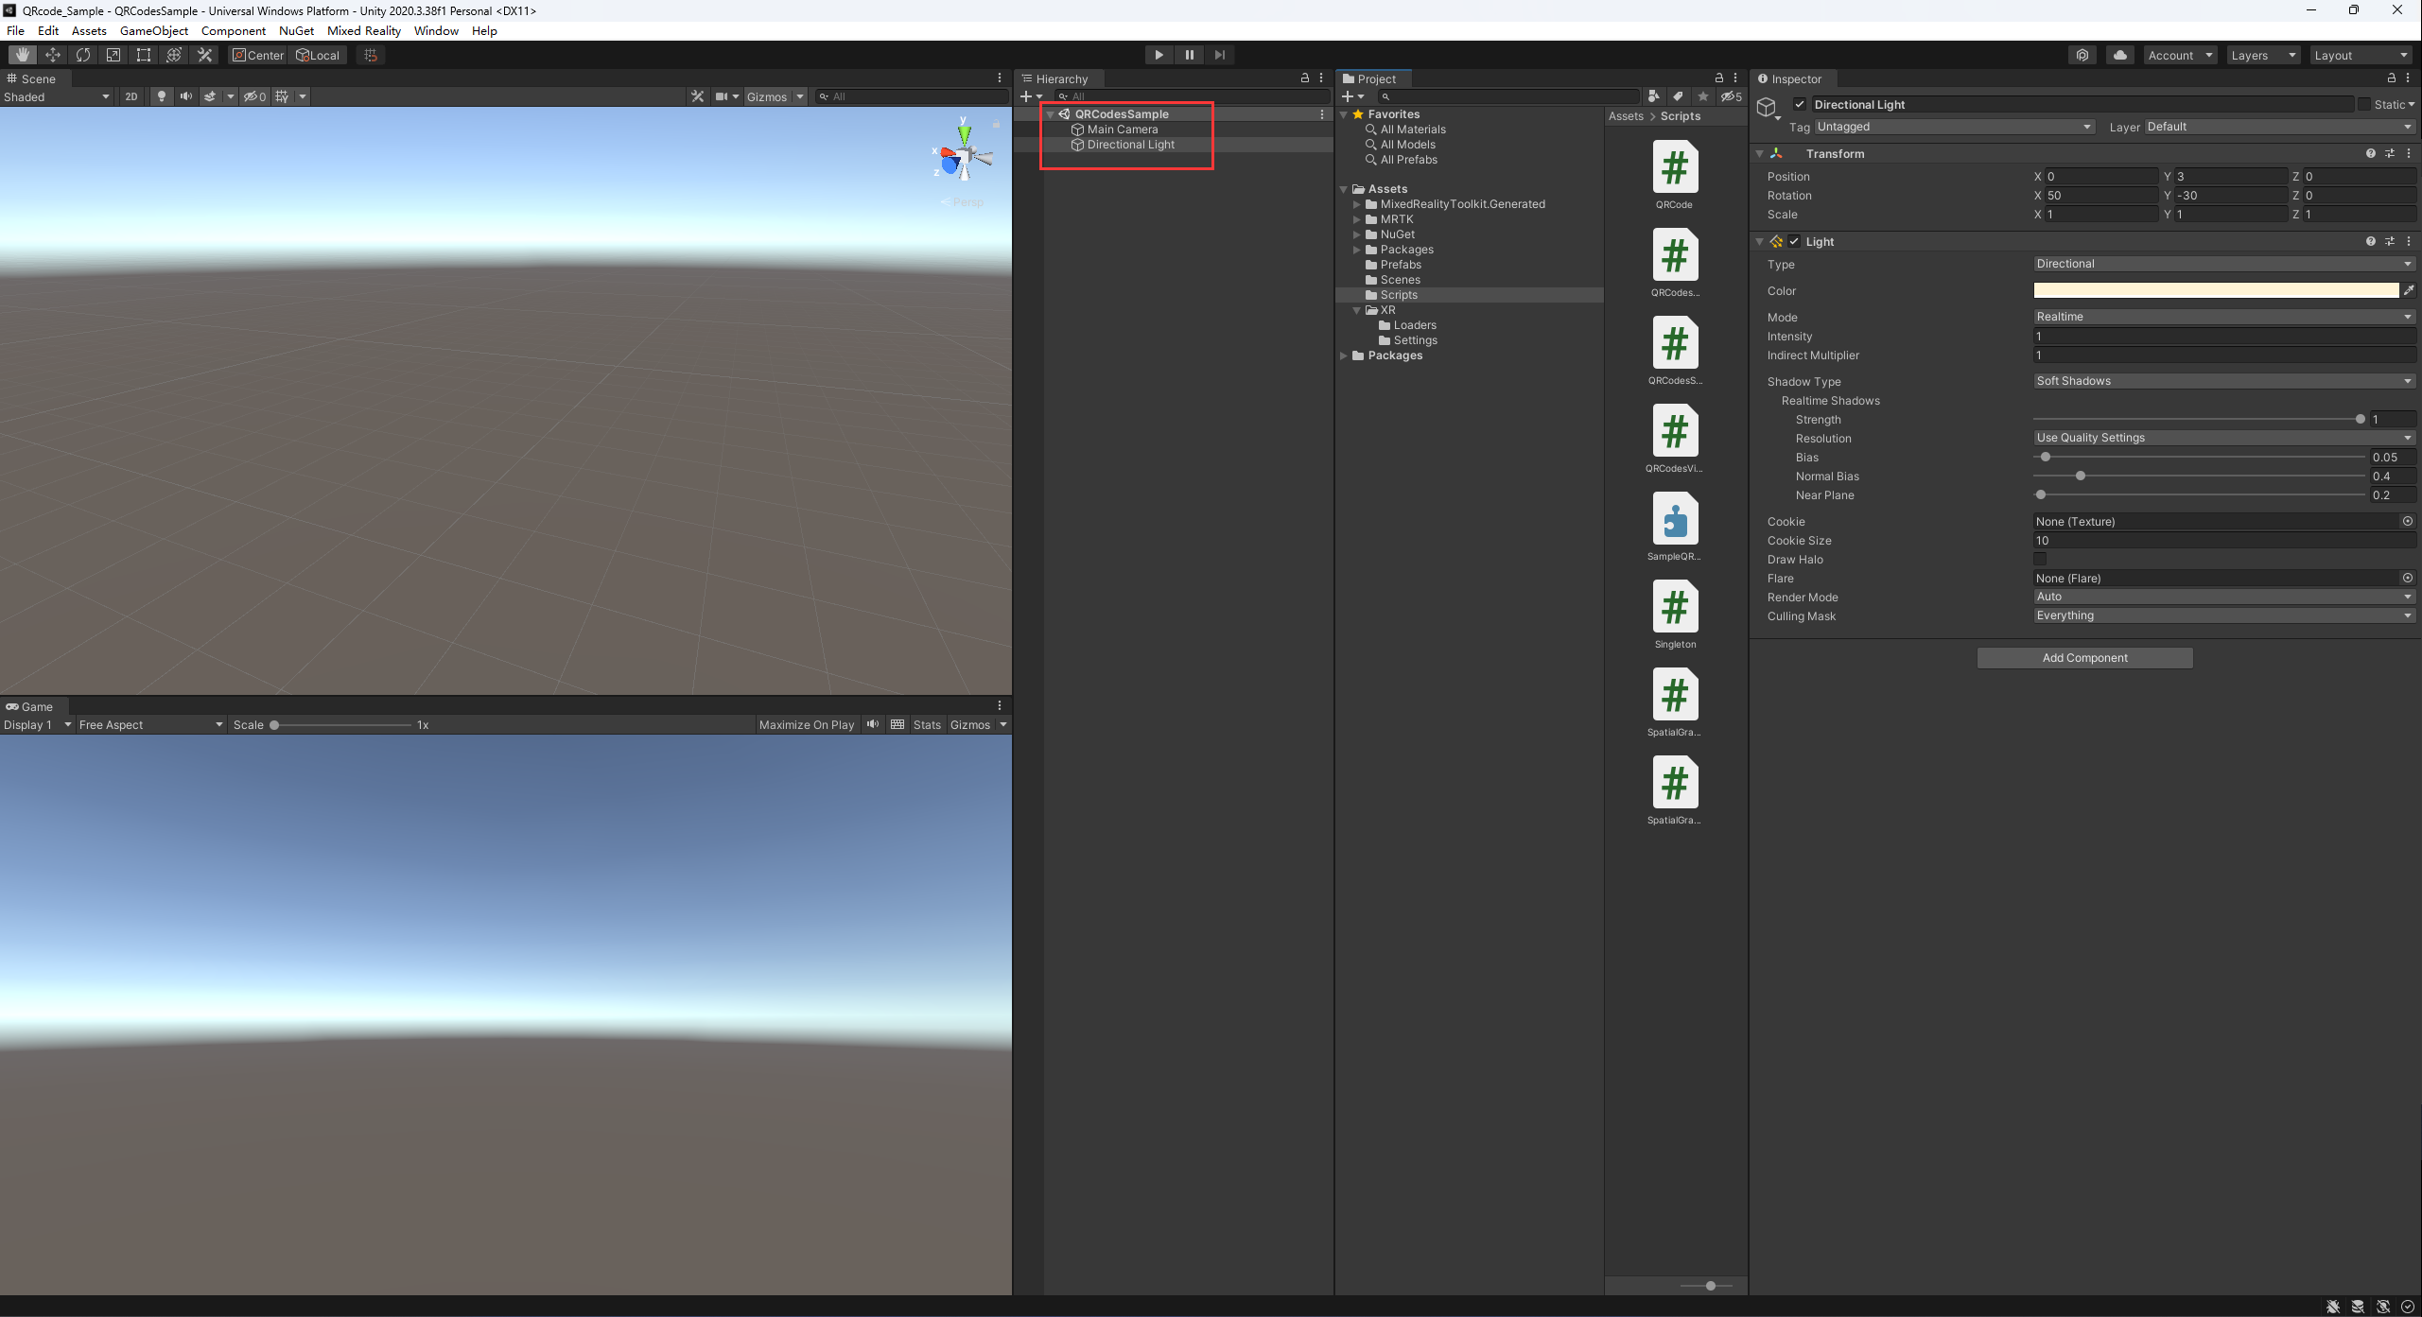Select the Scale tool
Screen dimensions: 2422x1317
click(113, 55)
